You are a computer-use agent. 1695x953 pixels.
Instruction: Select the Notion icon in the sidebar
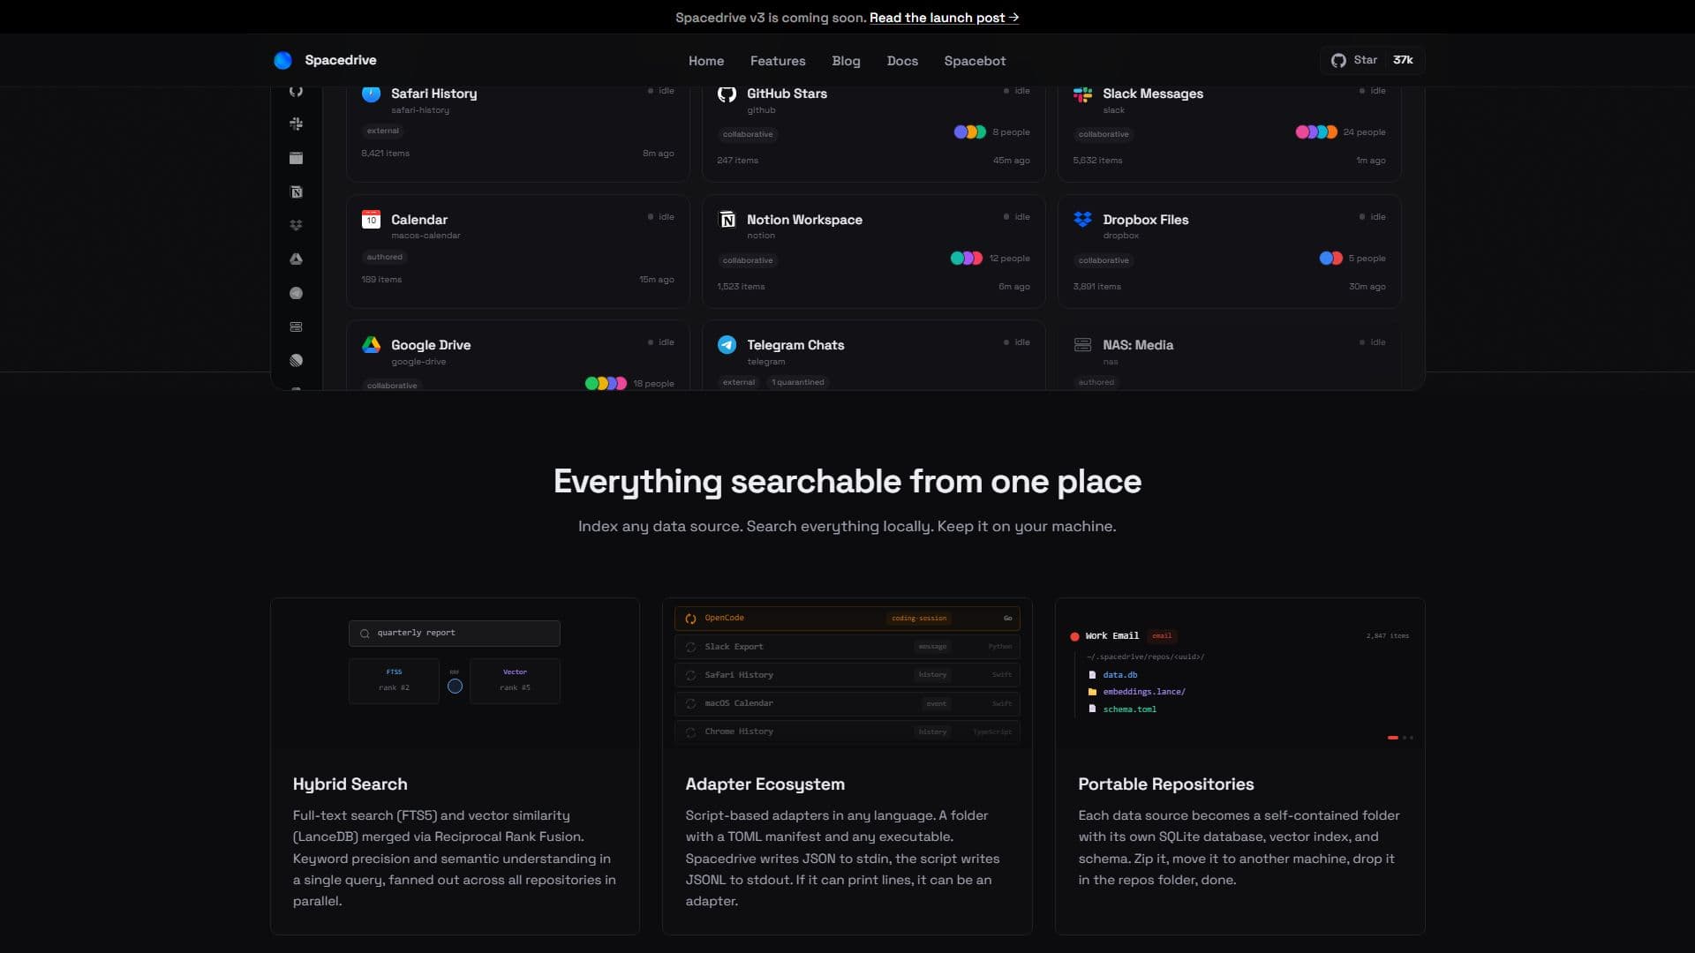point(296,191)
